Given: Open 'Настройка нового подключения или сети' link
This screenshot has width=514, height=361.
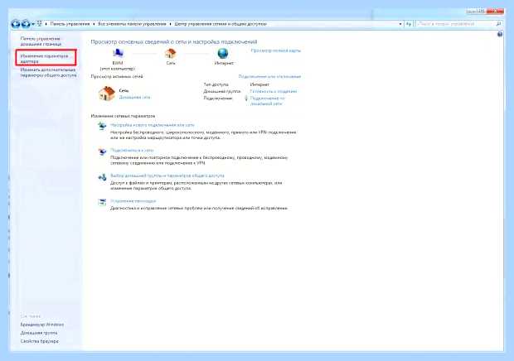Looking at the screenshot, I should (x=153, y=125).
